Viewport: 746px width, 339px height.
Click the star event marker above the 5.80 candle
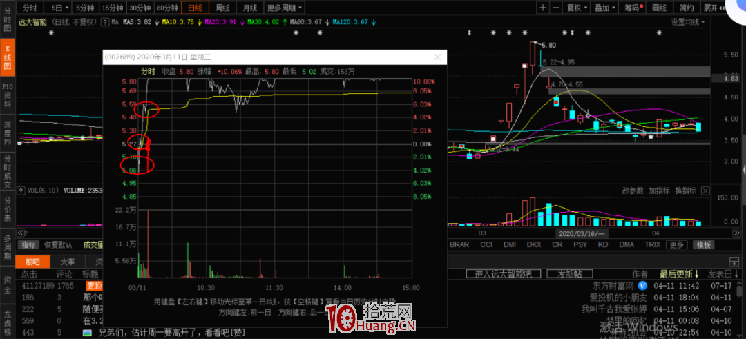click(525, 33)
